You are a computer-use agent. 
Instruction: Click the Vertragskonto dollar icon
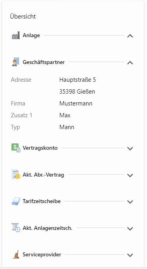16,148
